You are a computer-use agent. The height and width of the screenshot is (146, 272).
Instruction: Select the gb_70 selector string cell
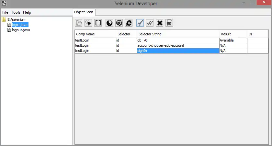(178, 40)
